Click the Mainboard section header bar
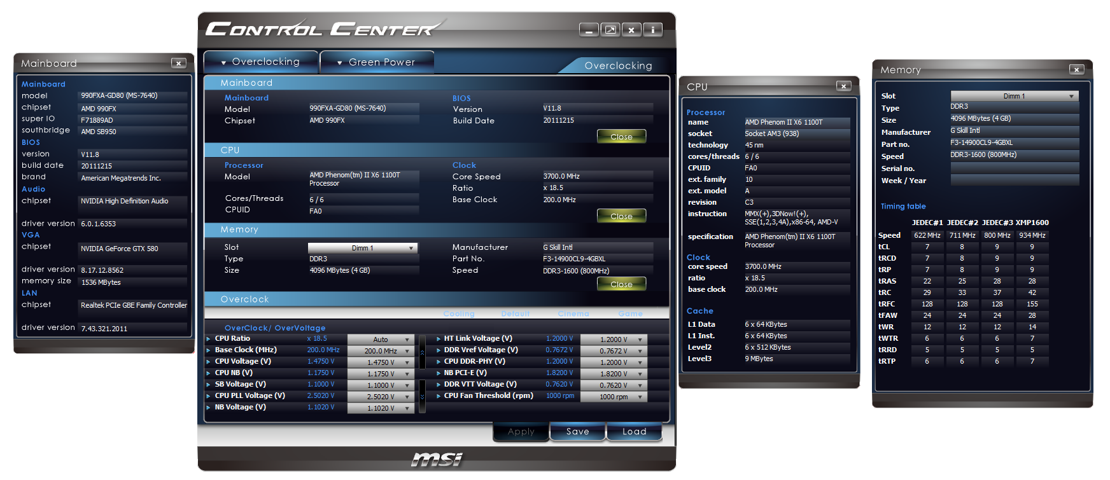 pos(437,83)
